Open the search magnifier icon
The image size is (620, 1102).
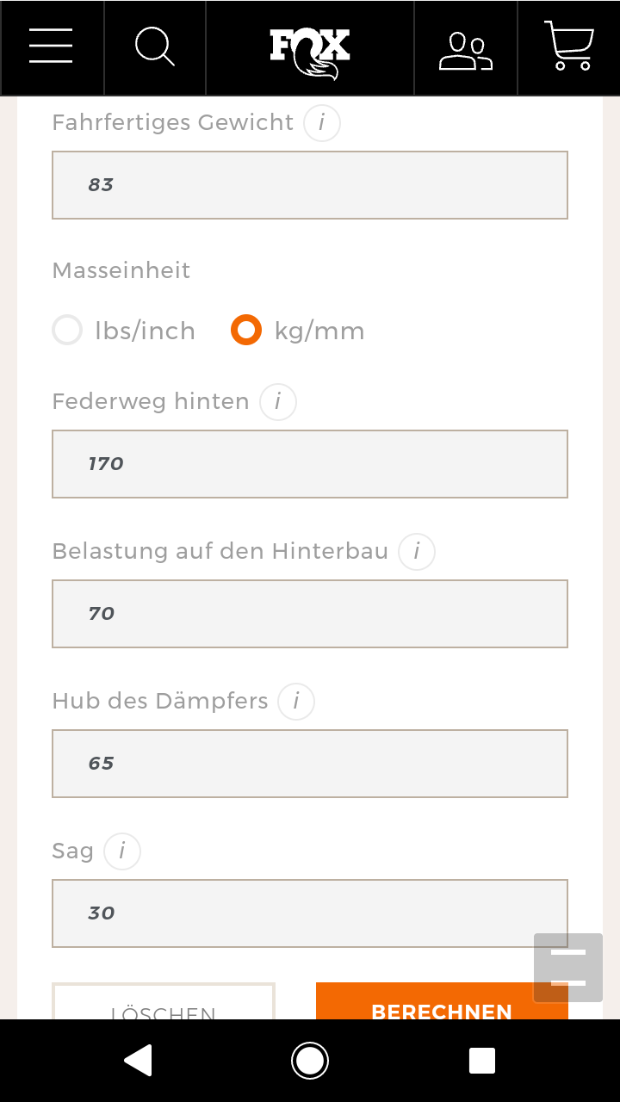pyautogui.click(x=155, y=46)
